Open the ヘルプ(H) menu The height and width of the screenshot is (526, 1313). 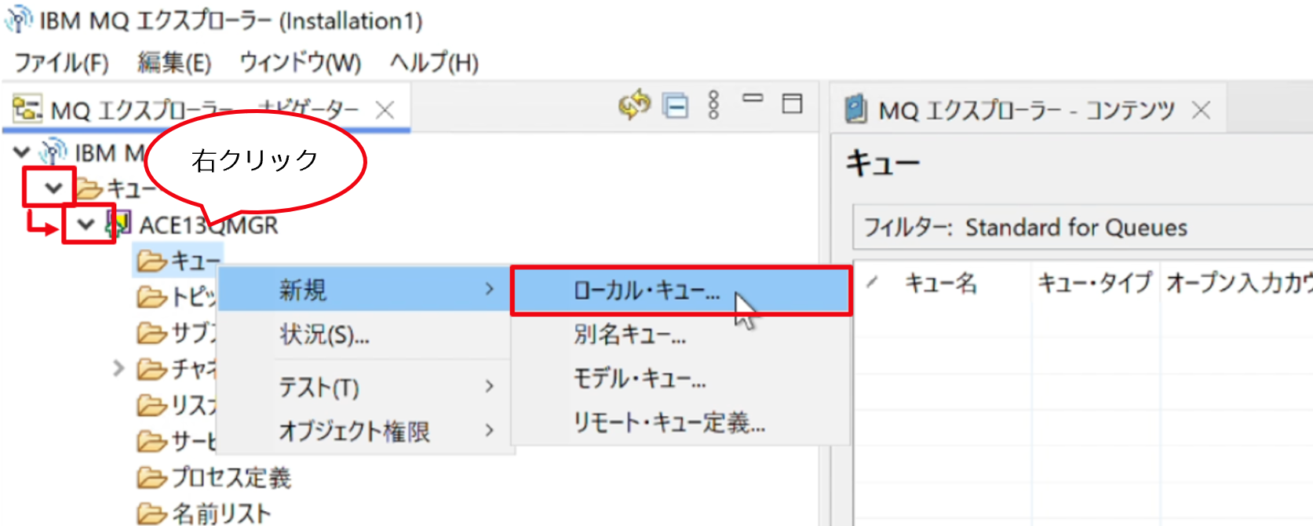[x=434, y=63]
